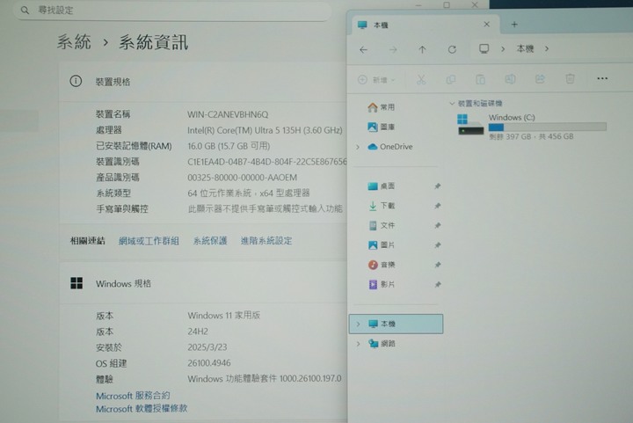Open Microsoft 軟體授權條款 link

coord(142,408)
